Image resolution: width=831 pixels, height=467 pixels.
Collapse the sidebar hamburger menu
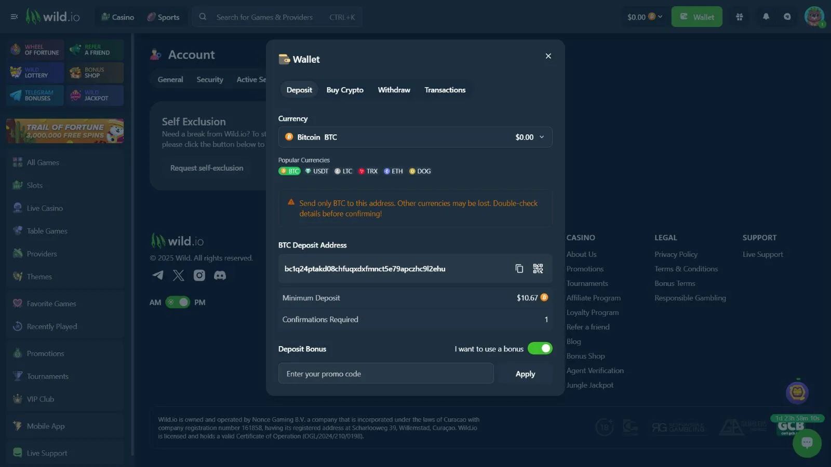[x=14, y=17]
